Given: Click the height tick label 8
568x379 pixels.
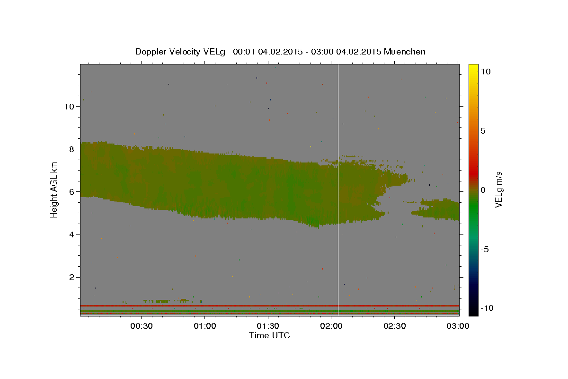Looking at the screenshot, I should [72, 149].
